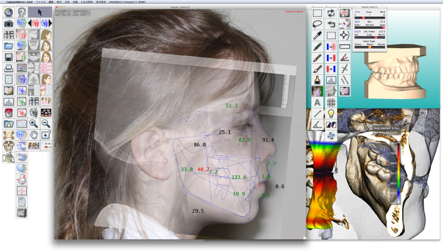Select the ink bottle brush tool

(317, 80)
